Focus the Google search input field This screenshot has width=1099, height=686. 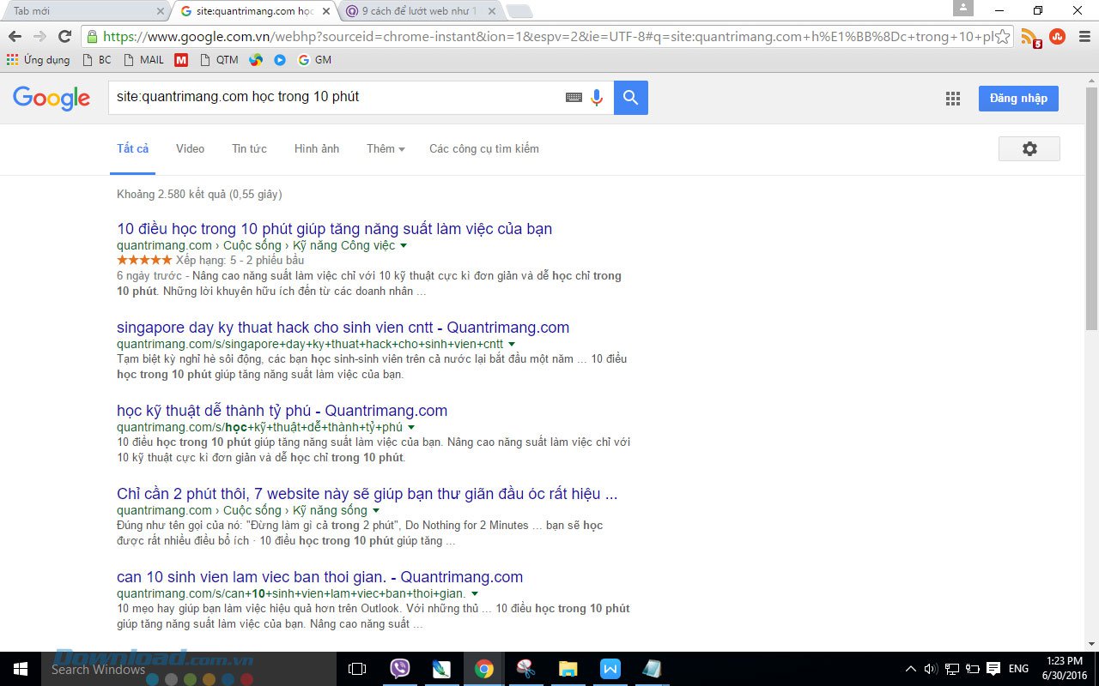pos(335,98)
